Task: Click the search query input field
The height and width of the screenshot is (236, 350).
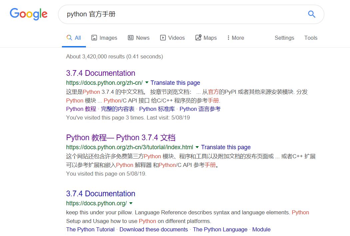Action: click(x=191, y=14)
